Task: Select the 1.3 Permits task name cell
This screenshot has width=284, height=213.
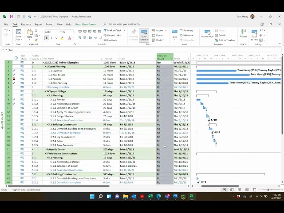Action: tap(73, 79)
